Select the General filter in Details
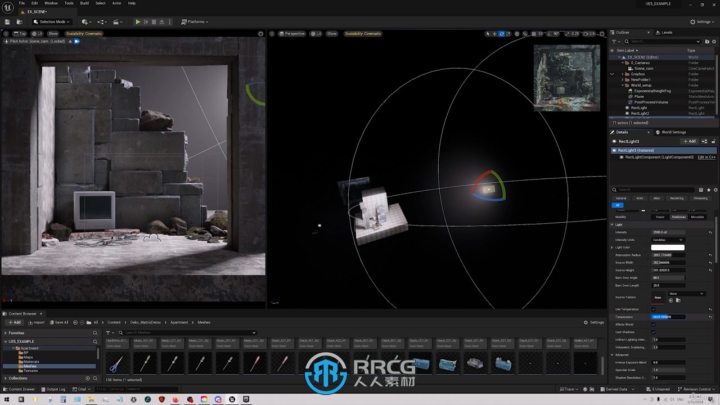The width and height of the screenshot is (720, 405). click(621, 198)
